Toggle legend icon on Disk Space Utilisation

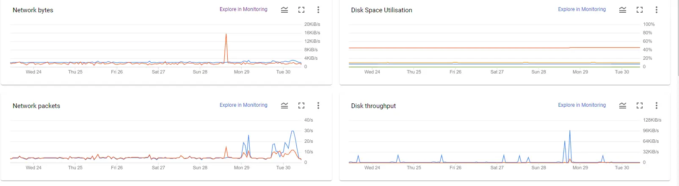[623, 10]
